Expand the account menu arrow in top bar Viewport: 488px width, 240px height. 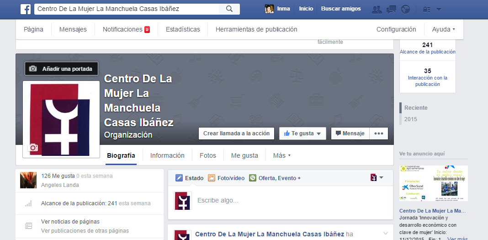[439, 9]
